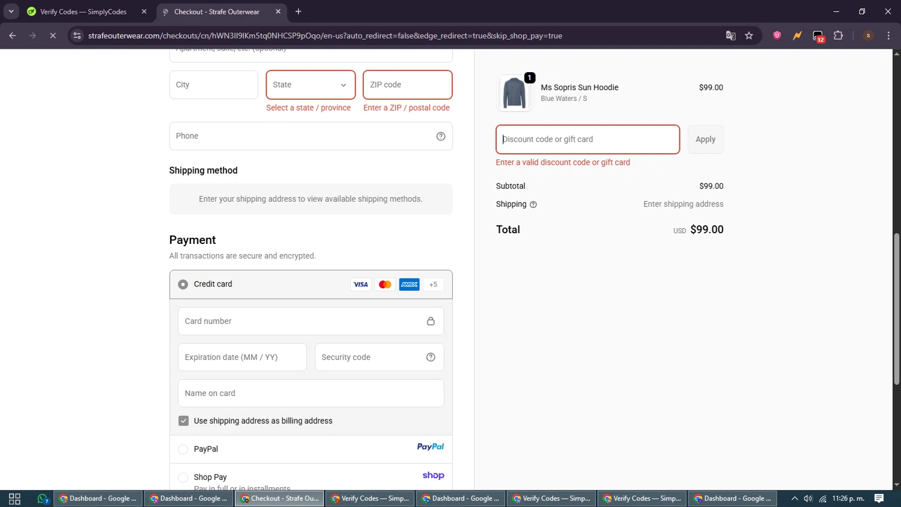
Task: Open the first Verify Codes taskbar window
Action: tap(370, 499)
